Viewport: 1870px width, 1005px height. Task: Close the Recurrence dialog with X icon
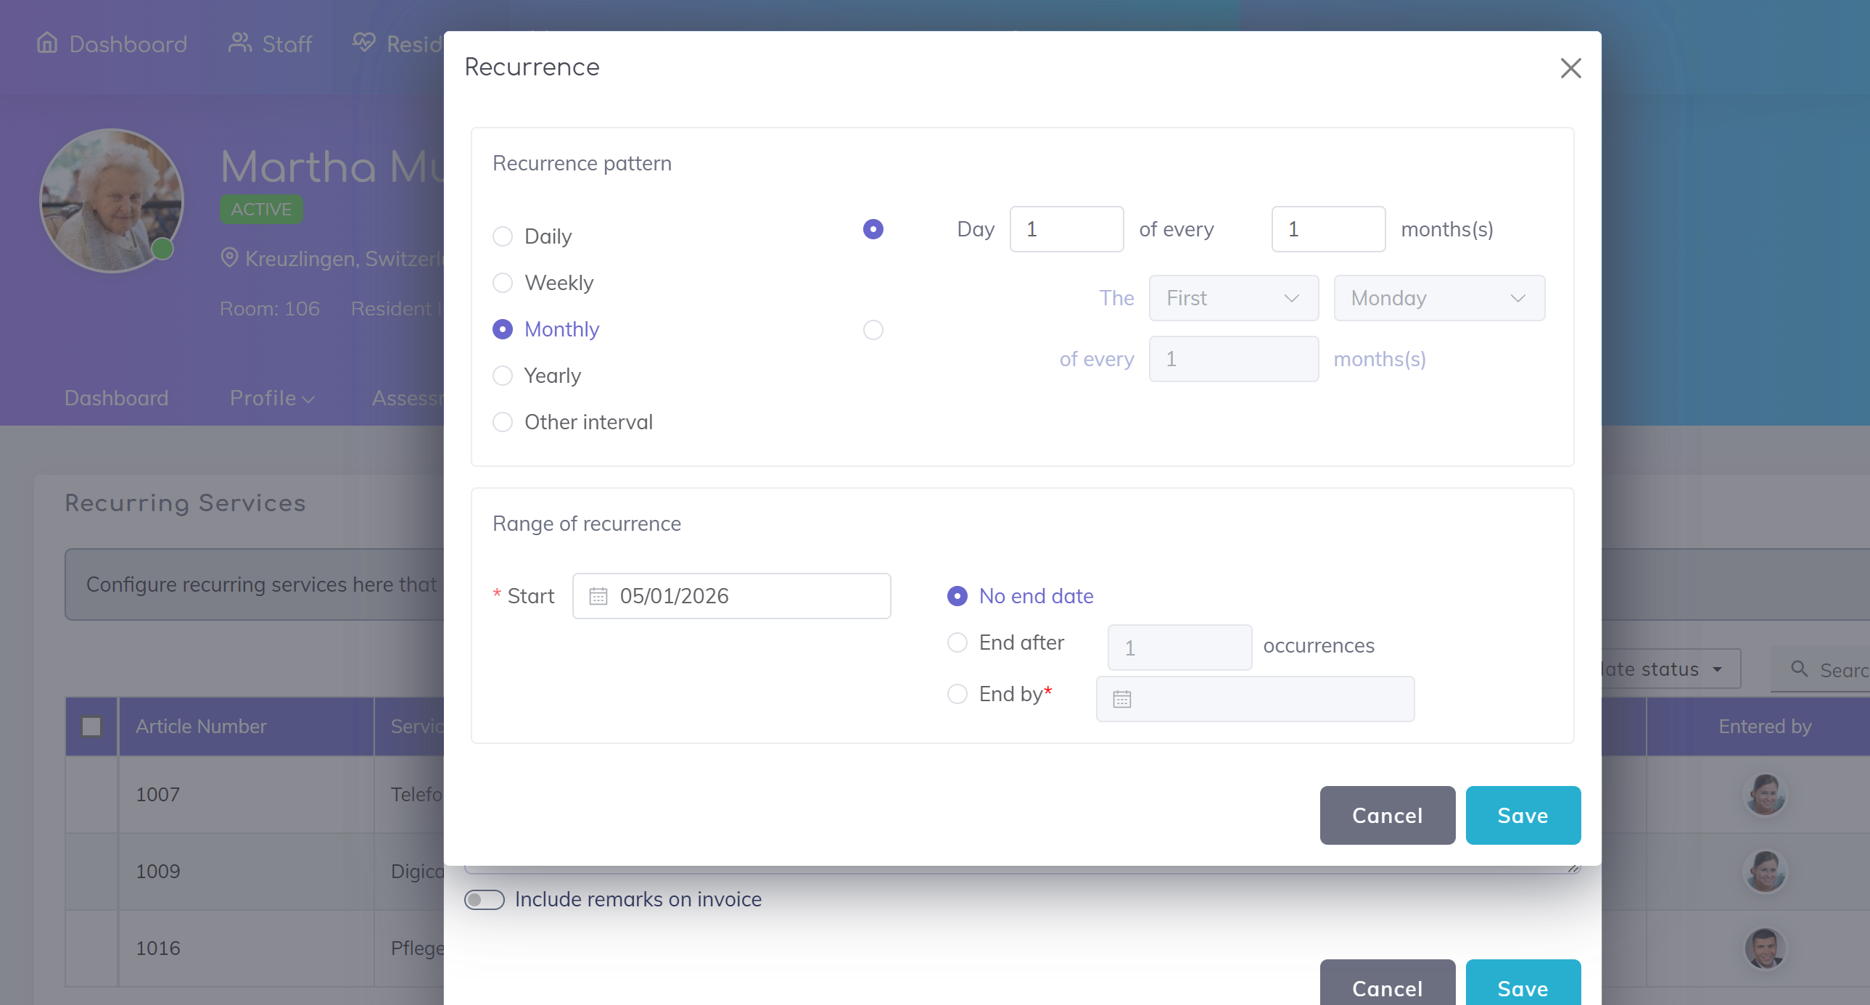tap(1570, 68)
